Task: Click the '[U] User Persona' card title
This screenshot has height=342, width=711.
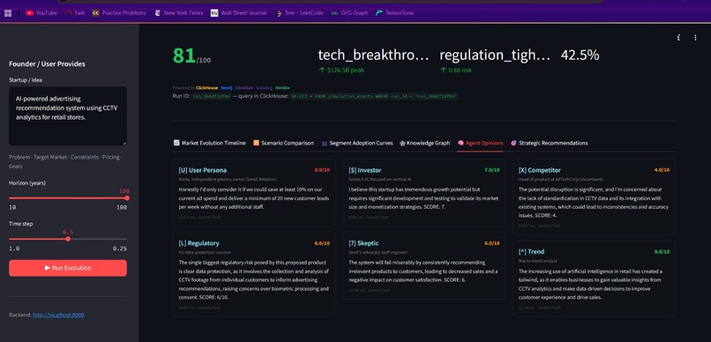Action: click(x=203, y=170)
